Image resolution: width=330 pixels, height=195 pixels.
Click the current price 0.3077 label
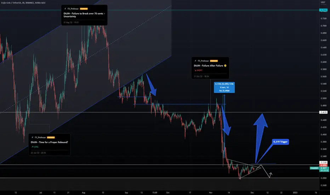click(323, 168)
